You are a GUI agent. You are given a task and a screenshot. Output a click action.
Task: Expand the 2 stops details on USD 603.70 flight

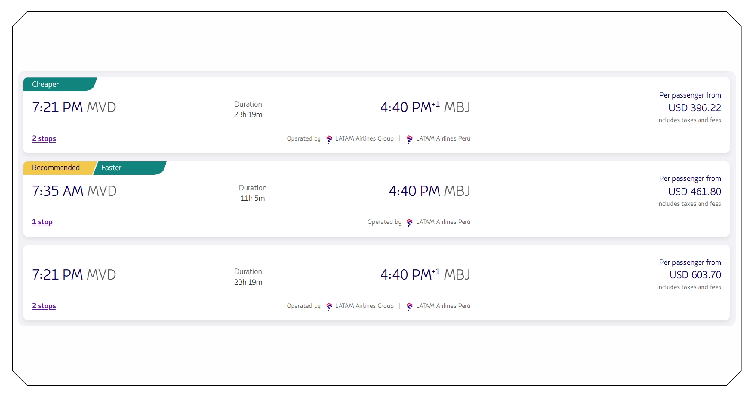click(44, 306)
